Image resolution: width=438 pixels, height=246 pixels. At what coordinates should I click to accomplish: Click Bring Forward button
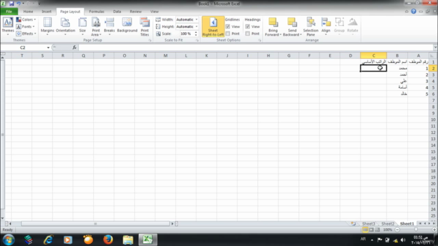coord(273,27)
